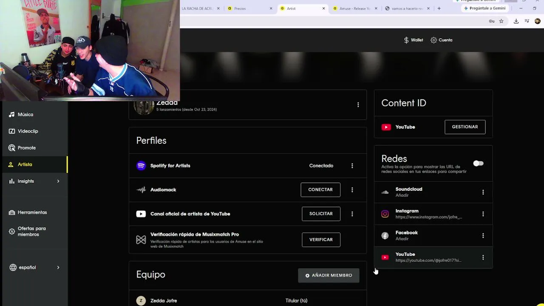Open Facebook row options menu
This screenshot has height=306, width=544.
click(483, 235)
